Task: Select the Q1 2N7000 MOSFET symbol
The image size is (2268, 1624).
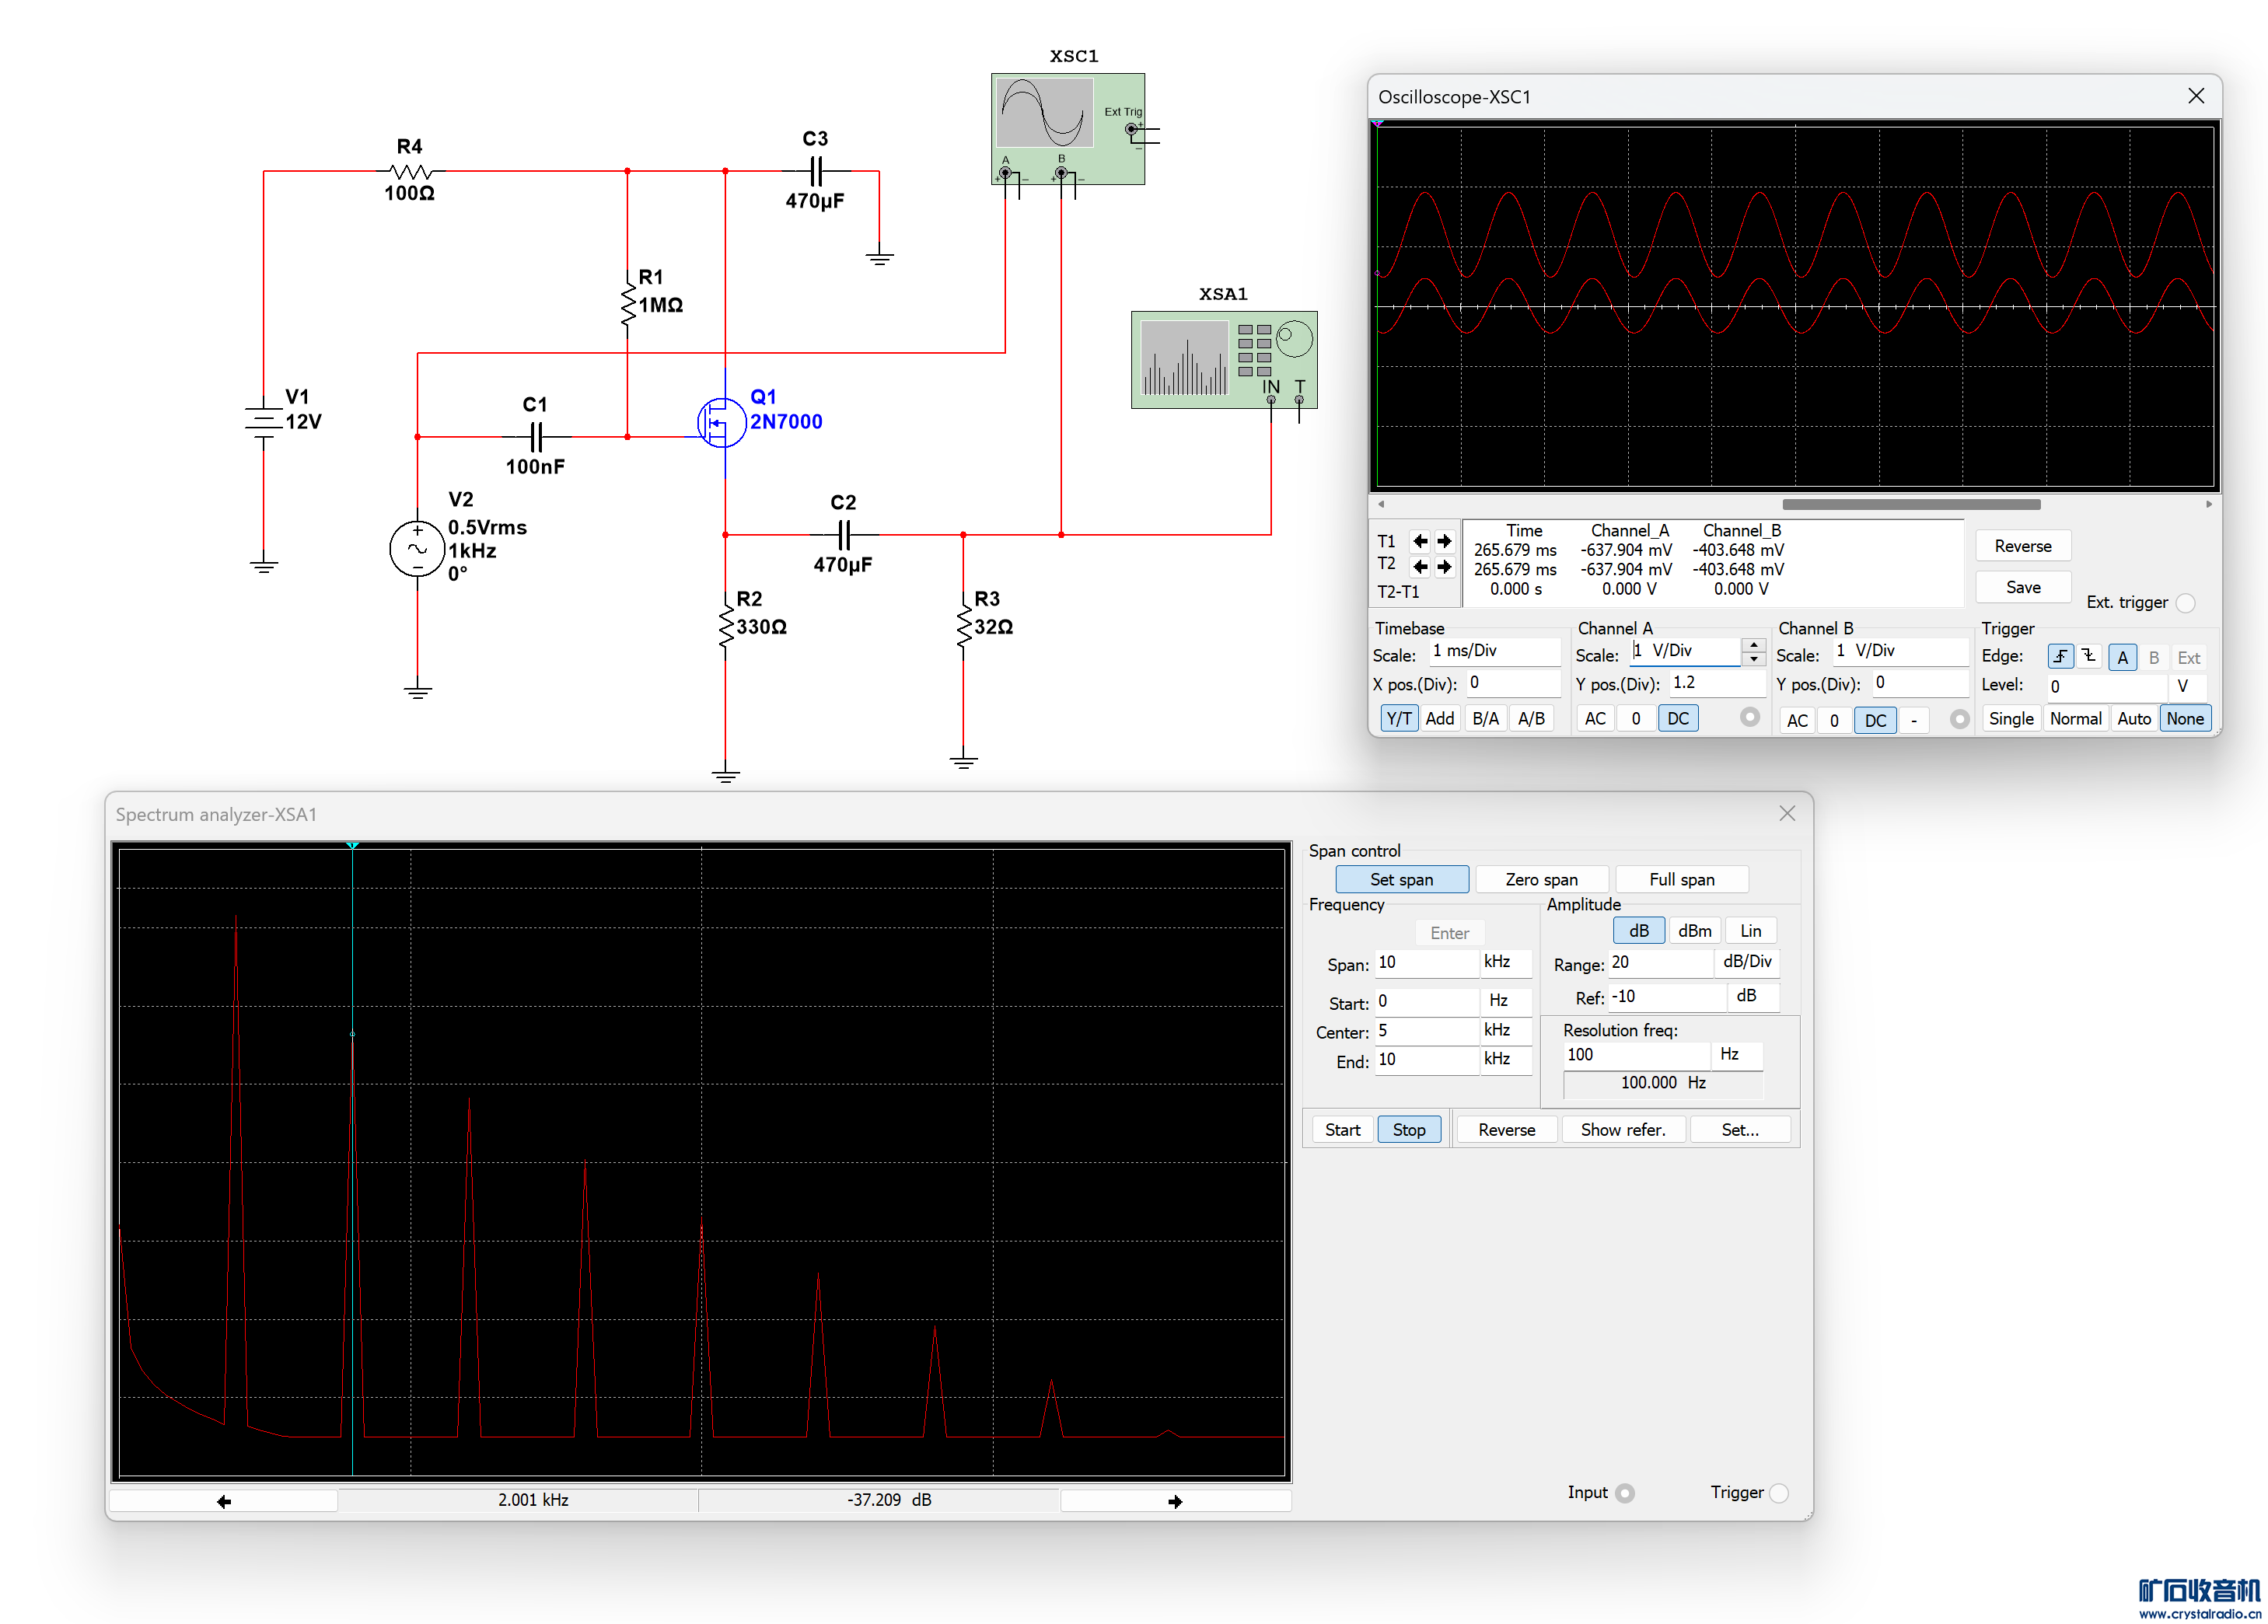Action: (x=722, y=423)
